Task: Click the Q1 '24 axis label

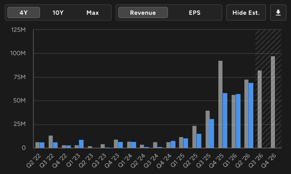Action: (125, 161)
